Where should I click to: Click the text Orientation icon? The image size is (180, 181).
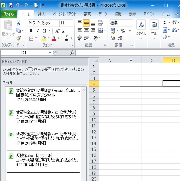pyautogui.click(x=96, y=38)
